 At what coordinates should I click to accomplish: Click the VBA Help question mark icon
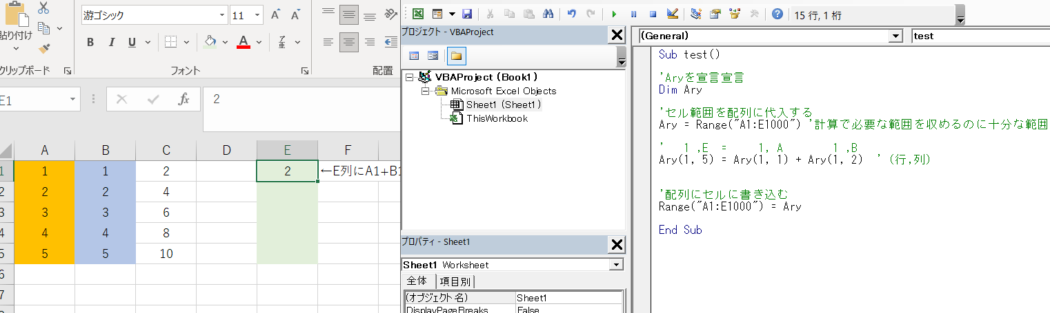pyautogui.click(x=777, y=14)
